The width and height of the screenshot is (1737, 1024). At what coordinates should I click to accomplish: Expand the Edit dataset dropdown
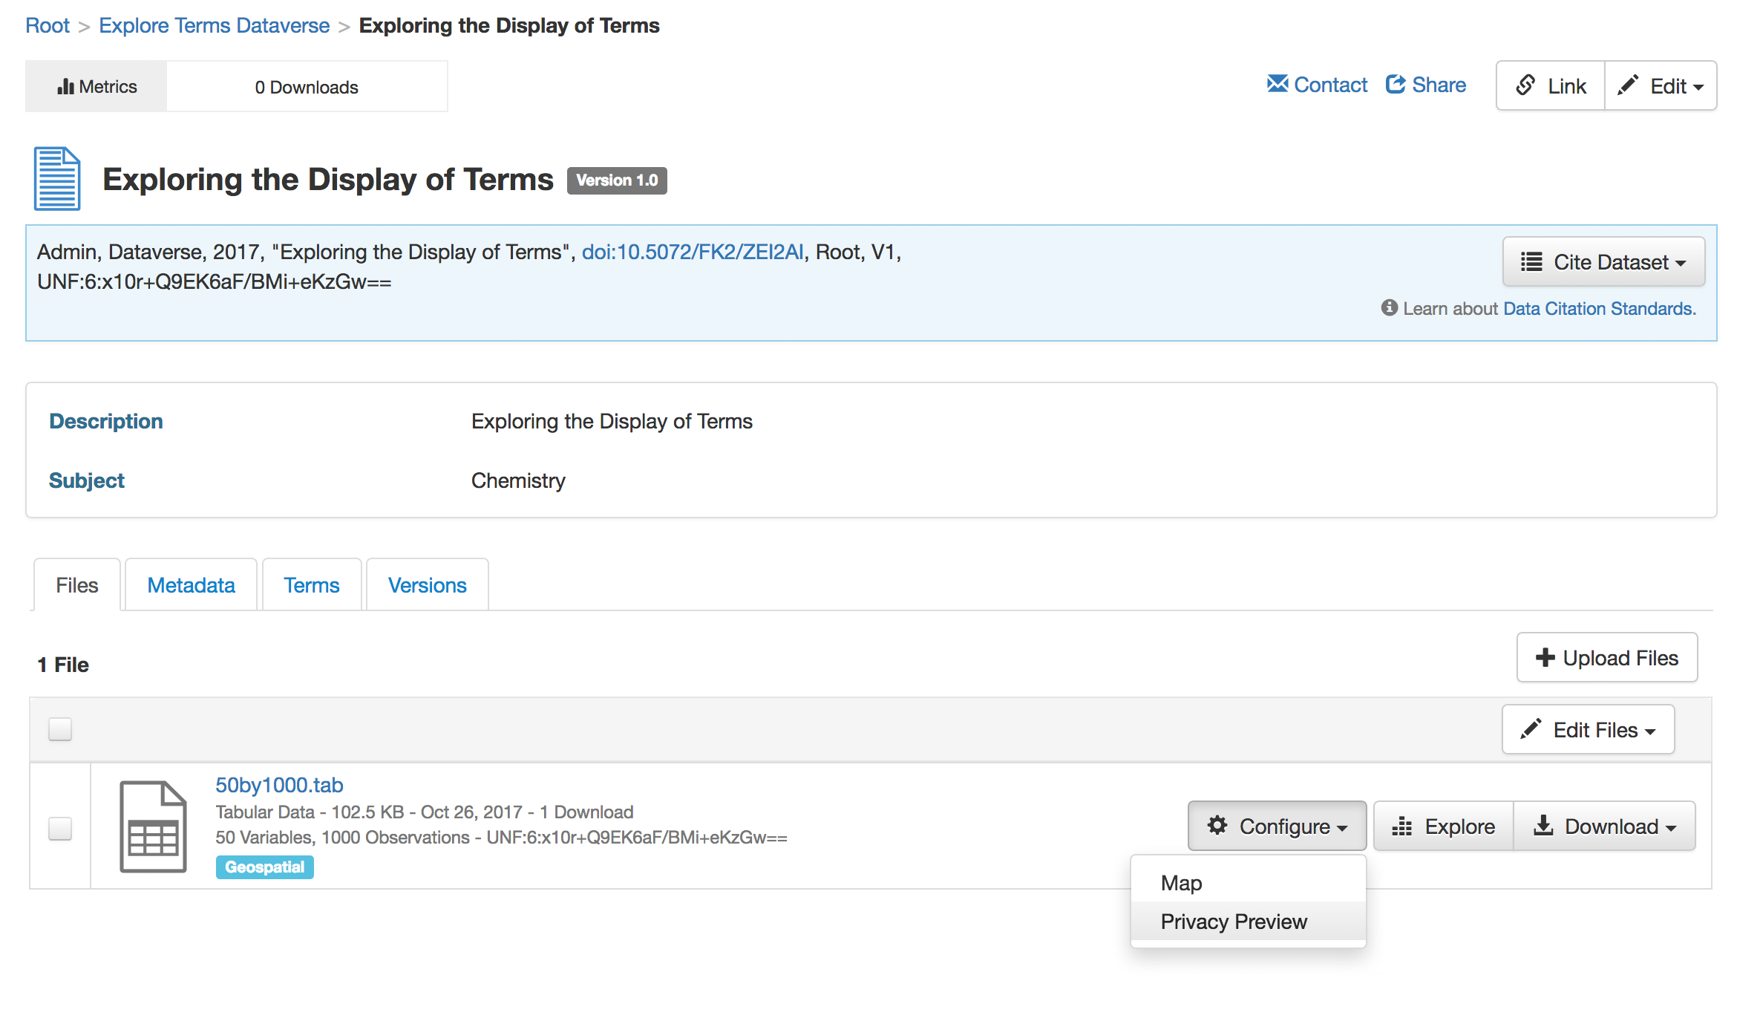(x=1661, y=85)
